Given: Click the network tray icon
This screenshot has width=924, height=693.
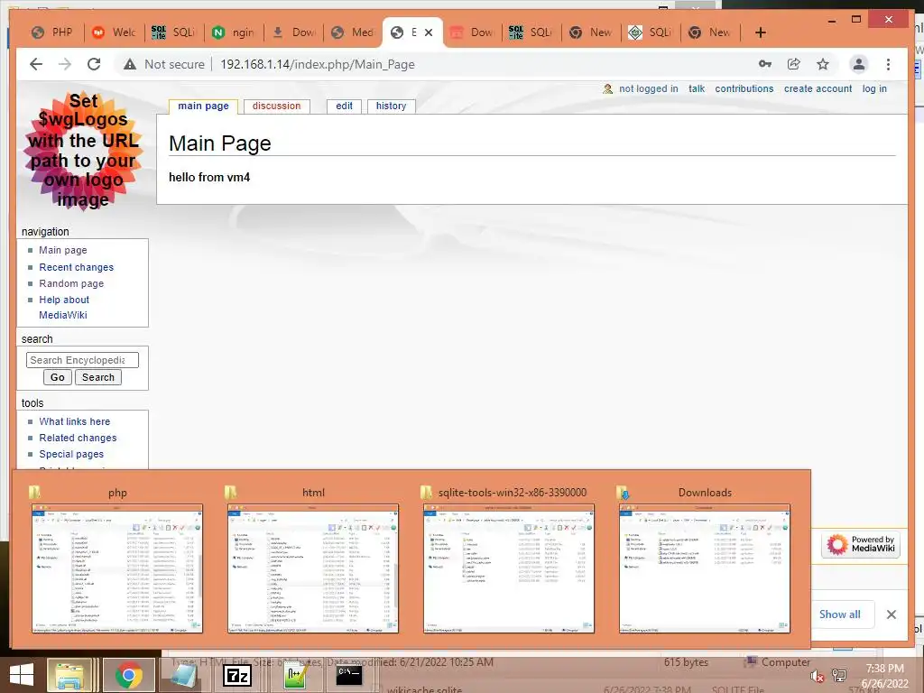Looking at the screenshot, I should pos(839,676).
